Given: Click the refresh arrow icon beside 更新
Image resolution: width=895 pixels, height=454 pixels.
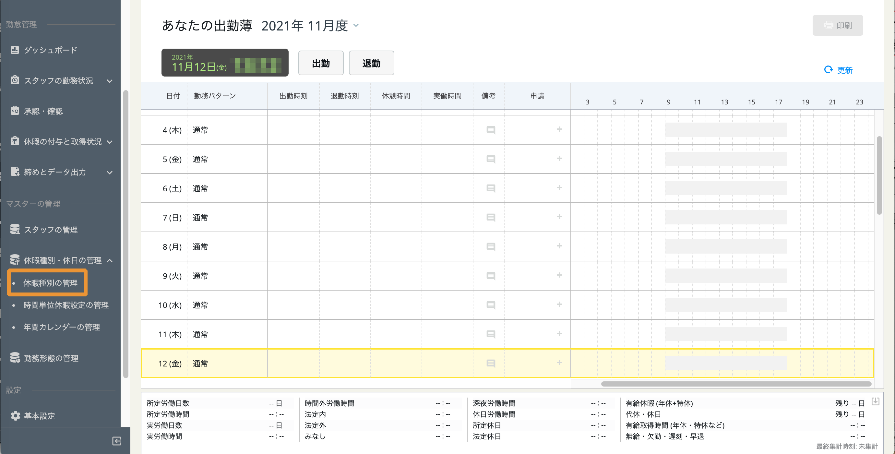Looking at the screenshot, I should 828,70.
